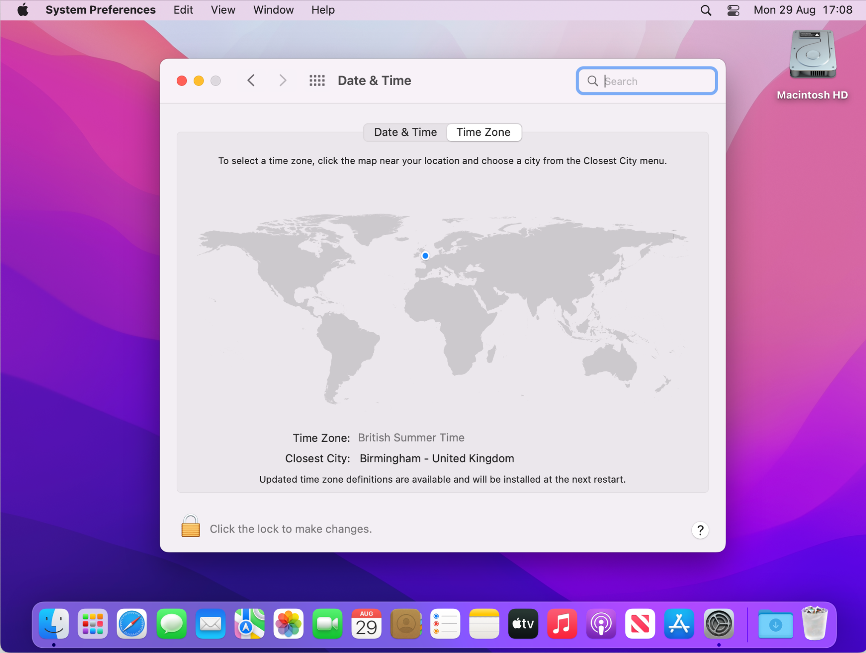Click 'Click the lock to make changes.' text
The height and width of the screenshot is (653, 866).
291,529
